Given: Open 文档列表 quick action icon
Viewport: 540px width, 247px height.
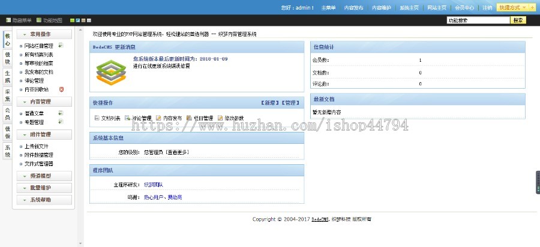Looking at the screenshot, I should click(97, 118).
